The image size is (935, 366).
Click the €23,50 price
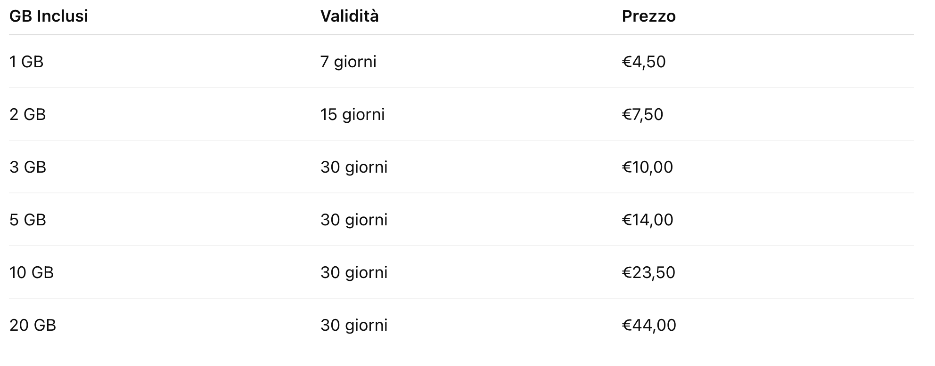(648, 272)
